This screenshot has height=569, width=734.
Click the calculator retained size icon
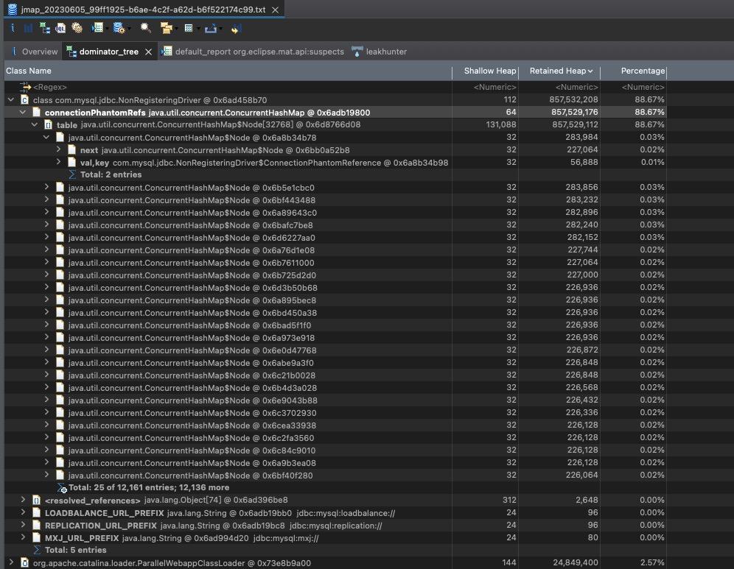click(x=189, y=29)
